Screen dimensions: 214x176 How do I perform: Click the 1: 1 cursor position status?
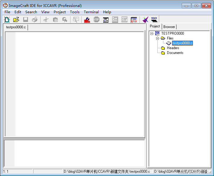pos(17,171)
